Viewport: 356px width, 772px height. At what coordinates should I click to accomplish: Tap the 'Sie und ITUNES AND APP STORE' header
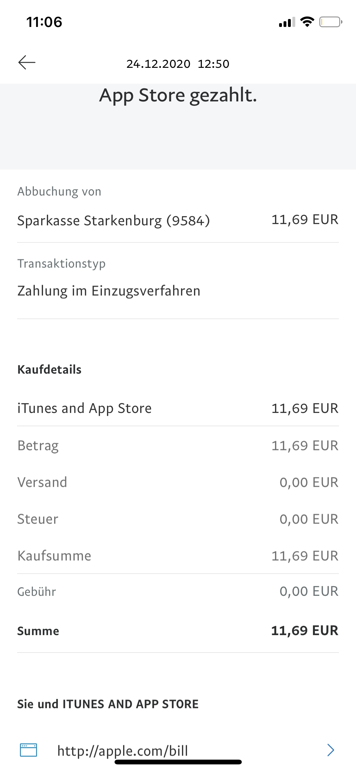click(x=108, y=704)
